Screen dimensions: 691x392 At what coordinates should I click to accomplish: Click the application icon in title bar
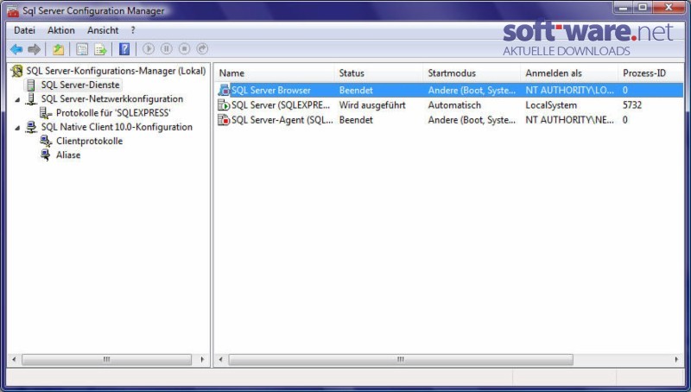(x=13, y=11)
